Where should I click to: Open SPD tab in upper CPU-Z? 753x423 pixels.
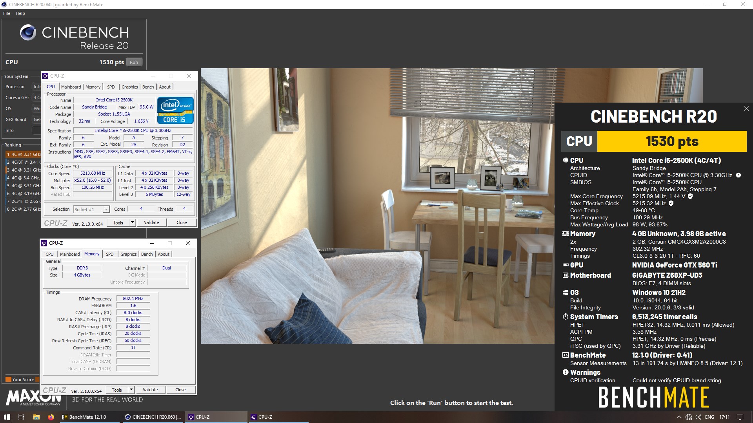click(x=111, y=87)
